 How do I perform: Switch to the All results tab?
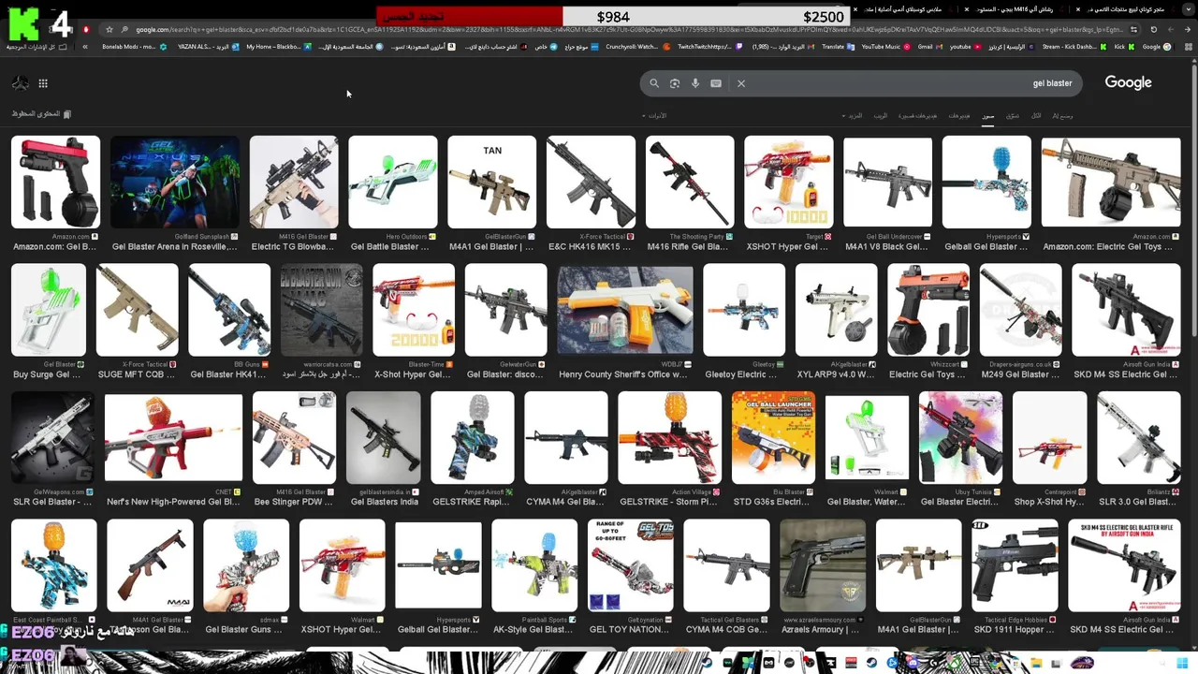tap(1036, 115)
